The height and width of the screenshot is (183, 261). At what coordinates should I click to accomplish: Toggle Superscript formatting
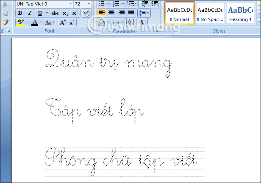[x=75, y=13]
